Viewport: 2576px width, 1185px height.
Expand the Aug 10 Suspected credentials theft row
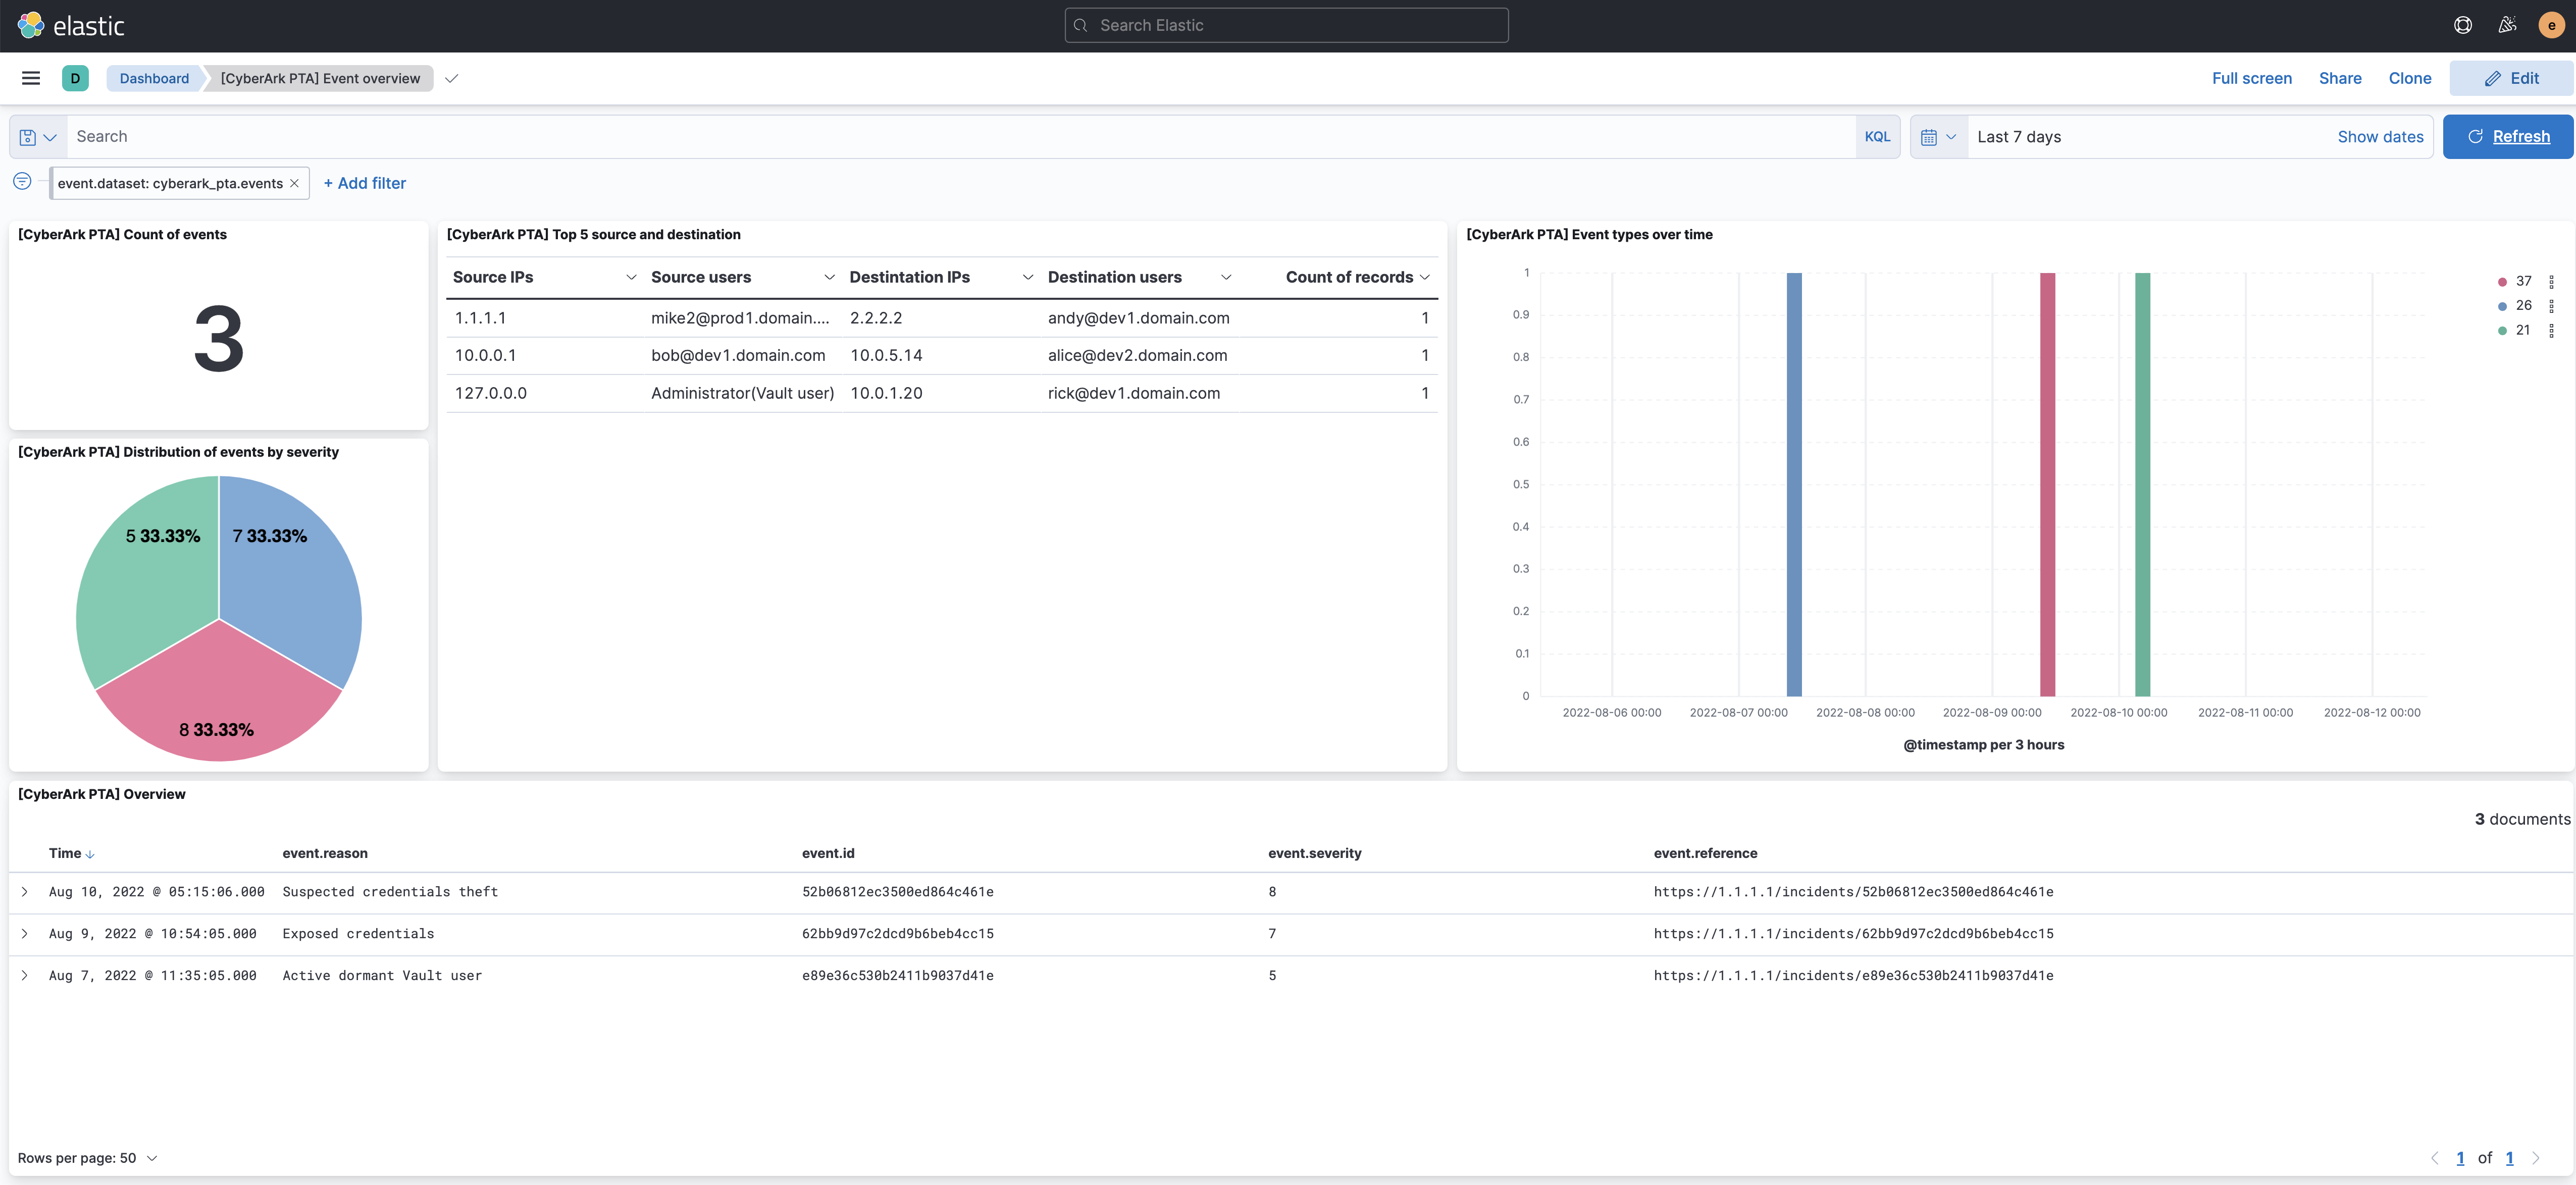pos(25,891)
